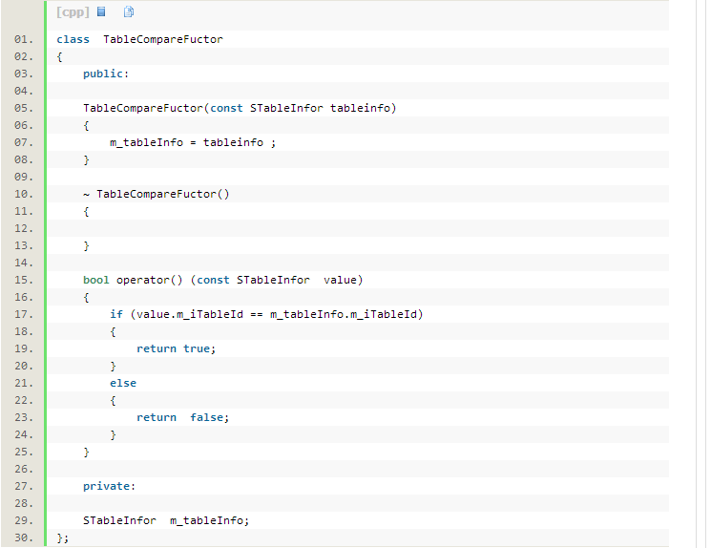Click the view plain icon next to [cpp]
Image resolution: width=711 pixels, height=548 pixels.
(x=101, y=11)
